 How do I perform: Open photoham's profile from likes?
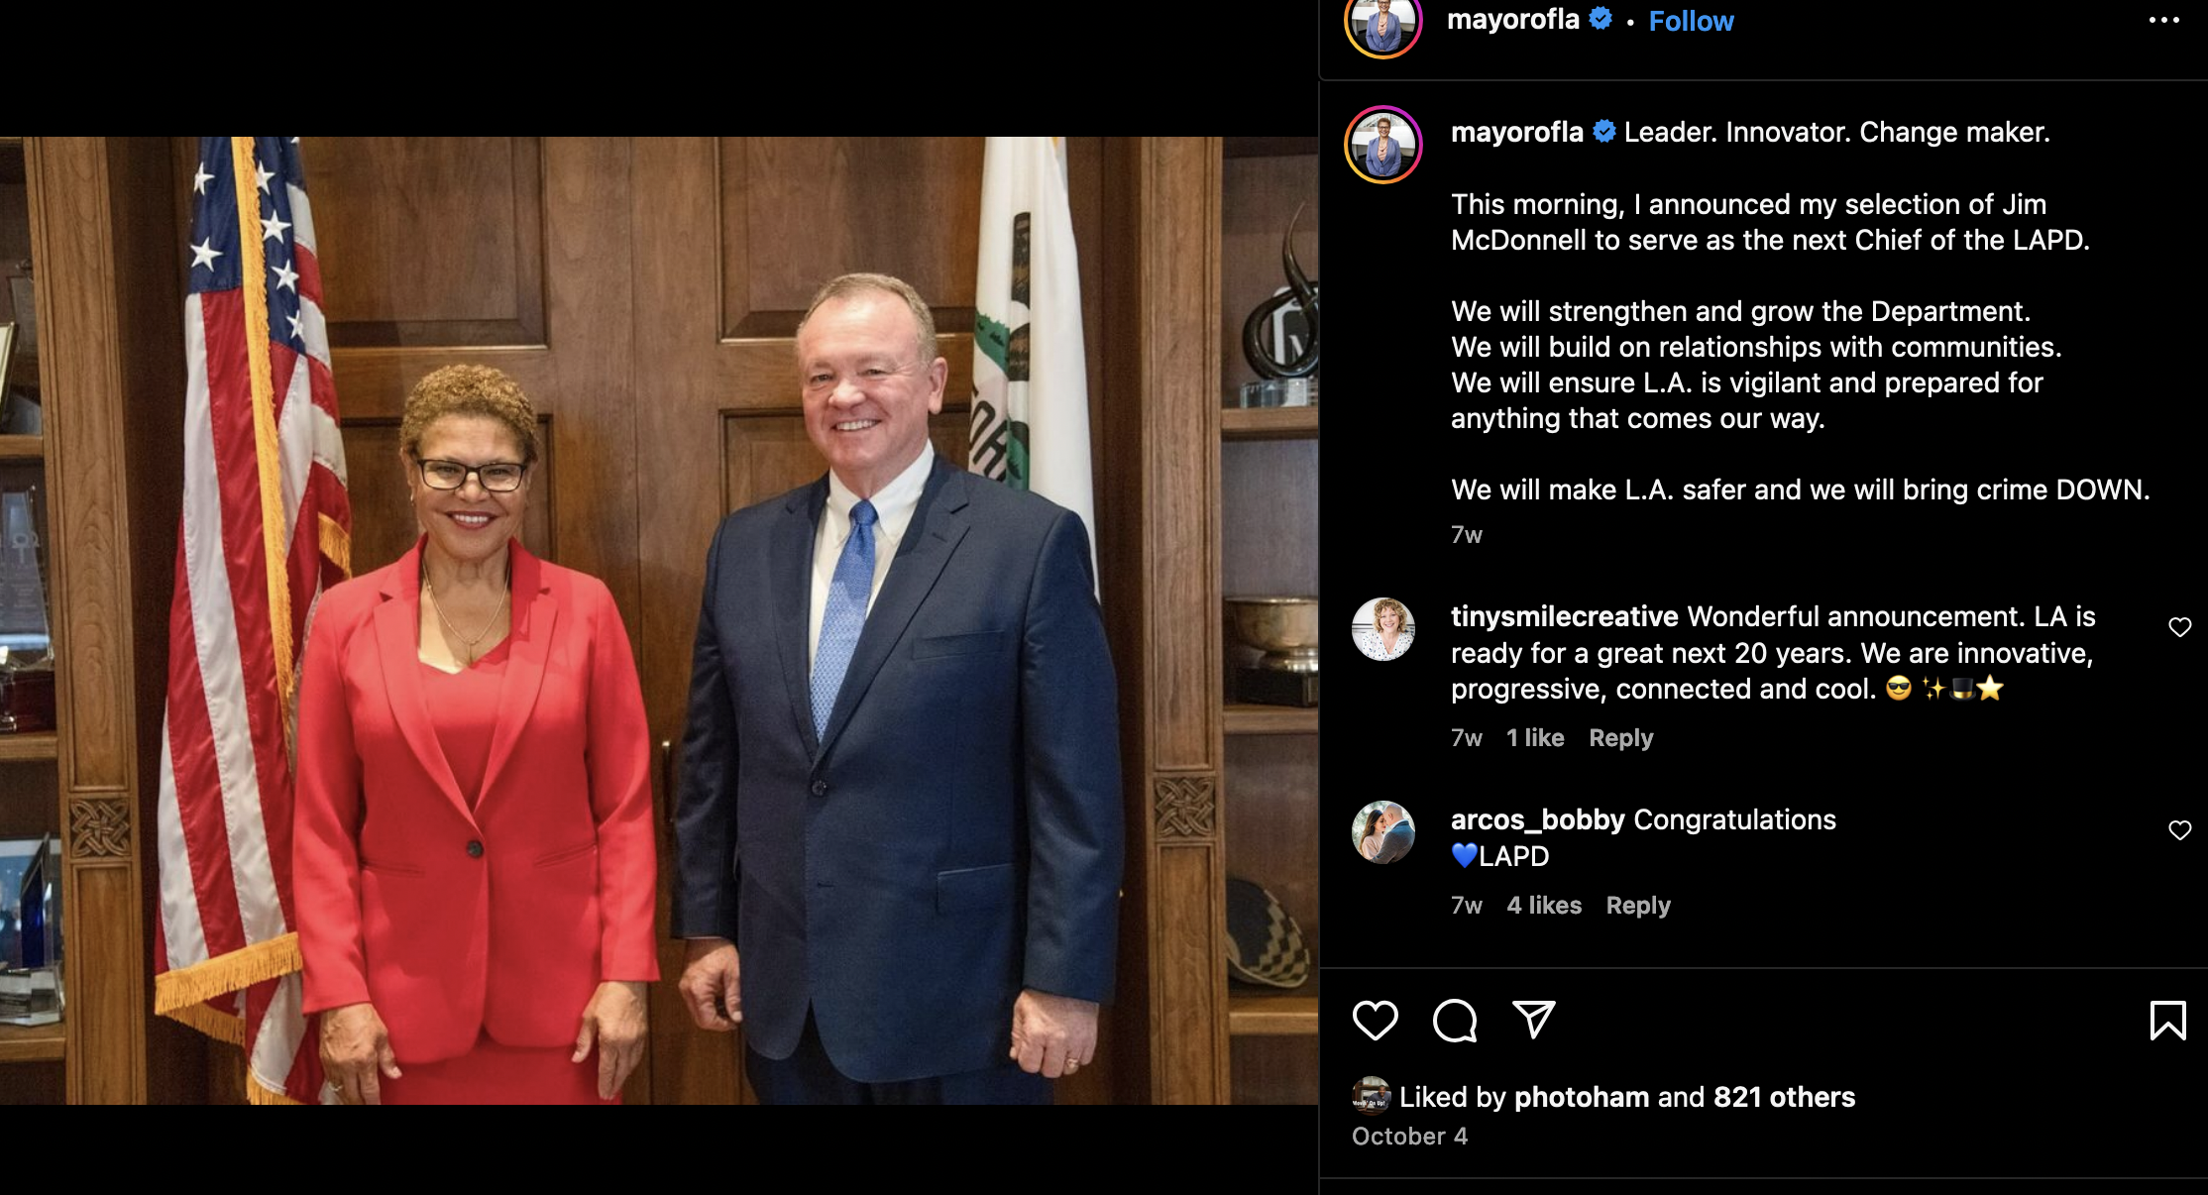point(1582,1097)
